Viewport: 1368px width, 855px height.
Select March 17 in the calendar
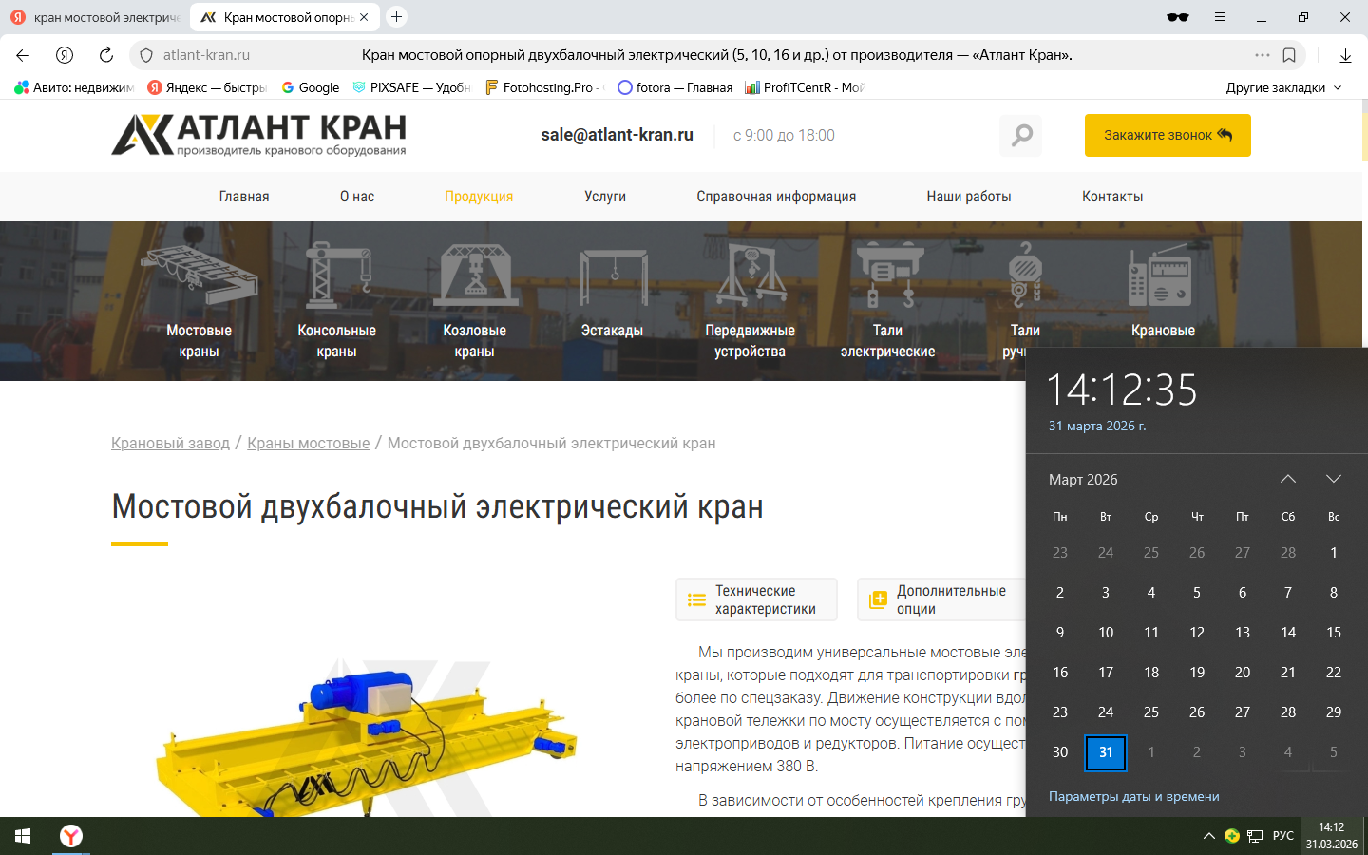point(1106,672)
